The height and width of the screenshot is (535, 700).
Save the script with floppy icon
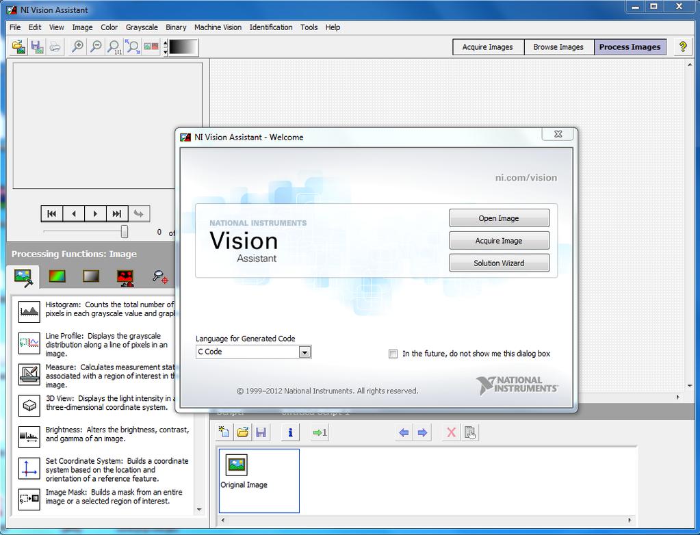tap(261, 432)
